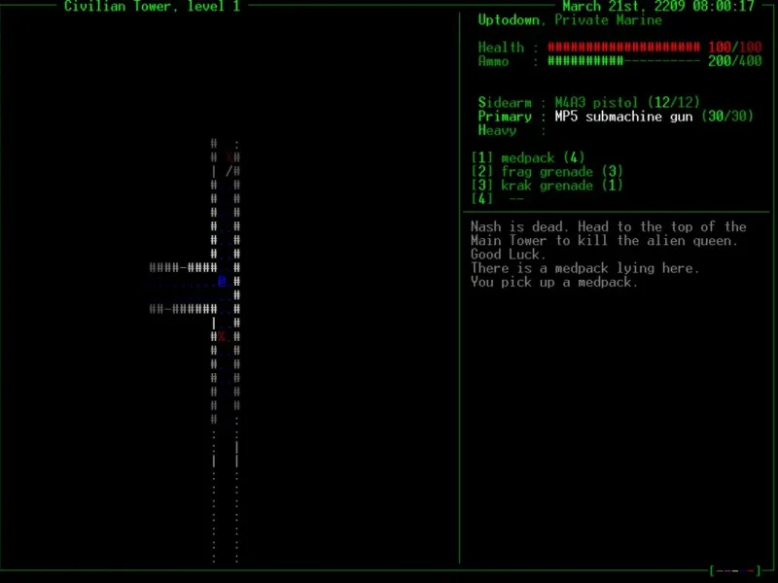This screenshot has height=583, width=778.
Task: Click the empty [4] inventory slot
Action: coord(498,199)
